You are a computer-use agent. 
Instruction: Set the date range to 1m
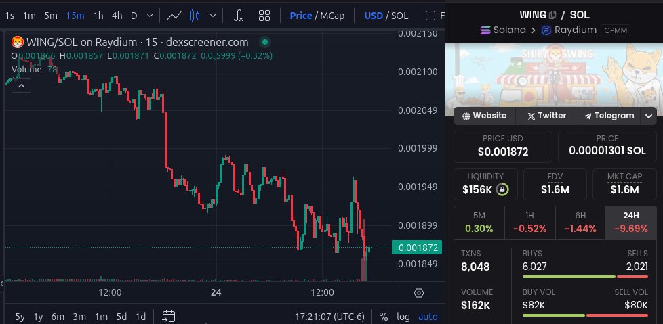100,317
